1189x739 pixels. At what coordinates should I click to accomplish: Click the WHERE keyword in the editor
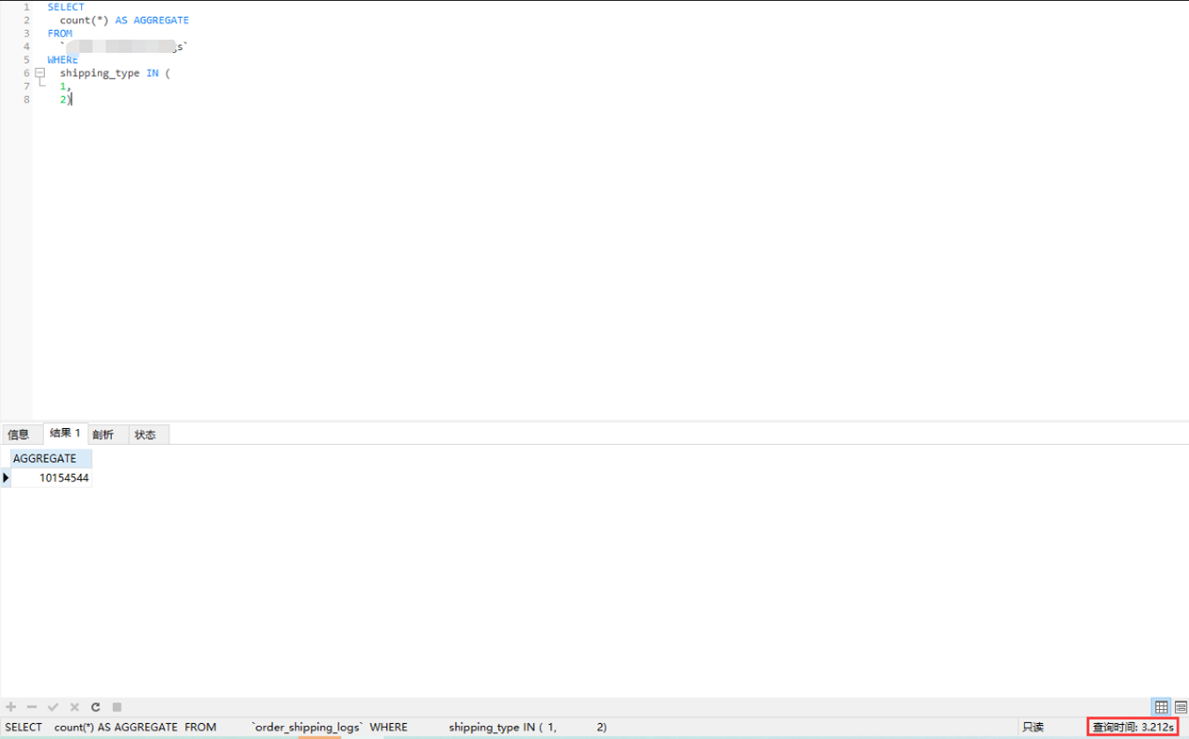click(x=63, y=60)
